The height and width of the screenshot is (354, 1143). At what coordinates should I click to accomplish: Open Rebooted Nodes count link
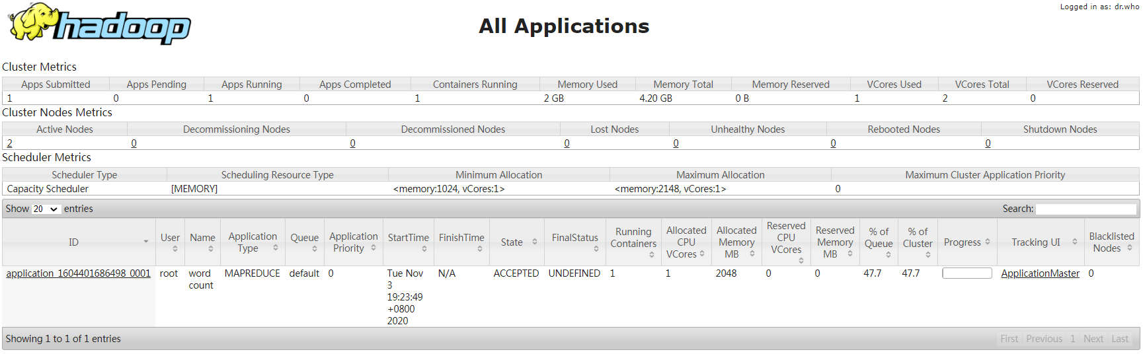(833, 143)
